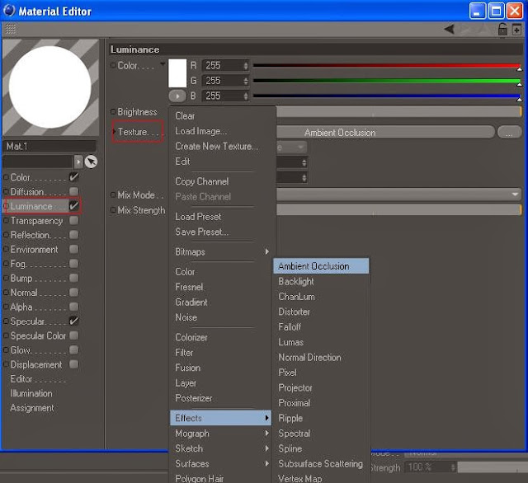
Task: Toggle the Luminance channel checkbox
Action: (73, 205)
